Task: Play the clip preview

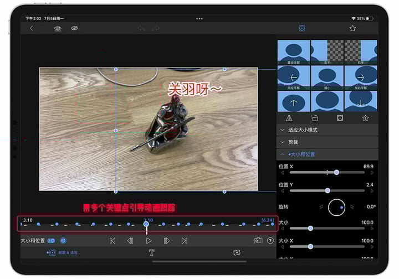Action: coord(149,241)
